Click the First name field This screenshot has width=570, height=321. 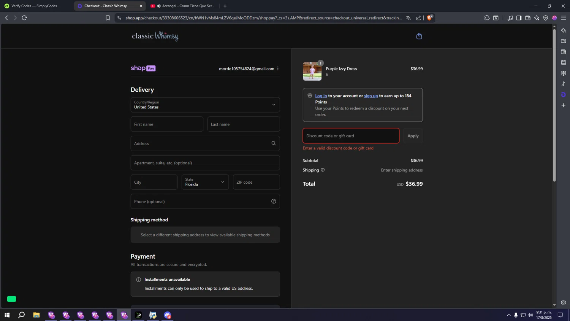point(167,124)
